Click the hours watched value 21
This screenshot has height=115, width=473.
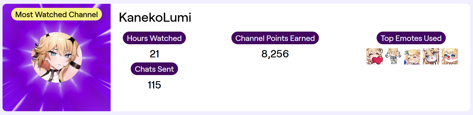pos(154,54)
